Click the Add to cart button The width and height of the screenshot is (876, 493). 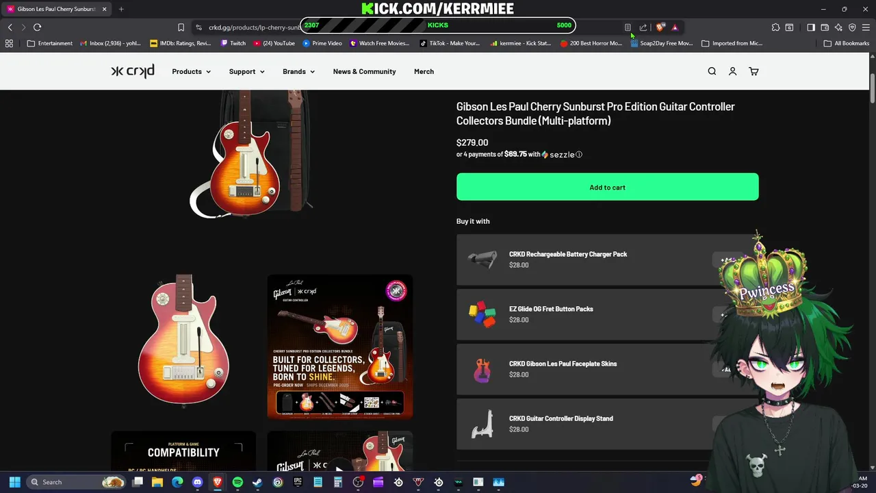point(607,187)
